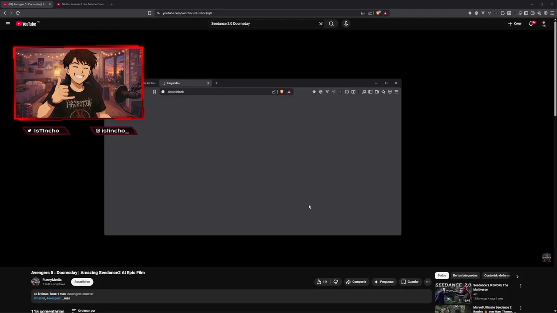
Task: Open Brave Wallet in main browser toolbar
Action: [533, 13]
